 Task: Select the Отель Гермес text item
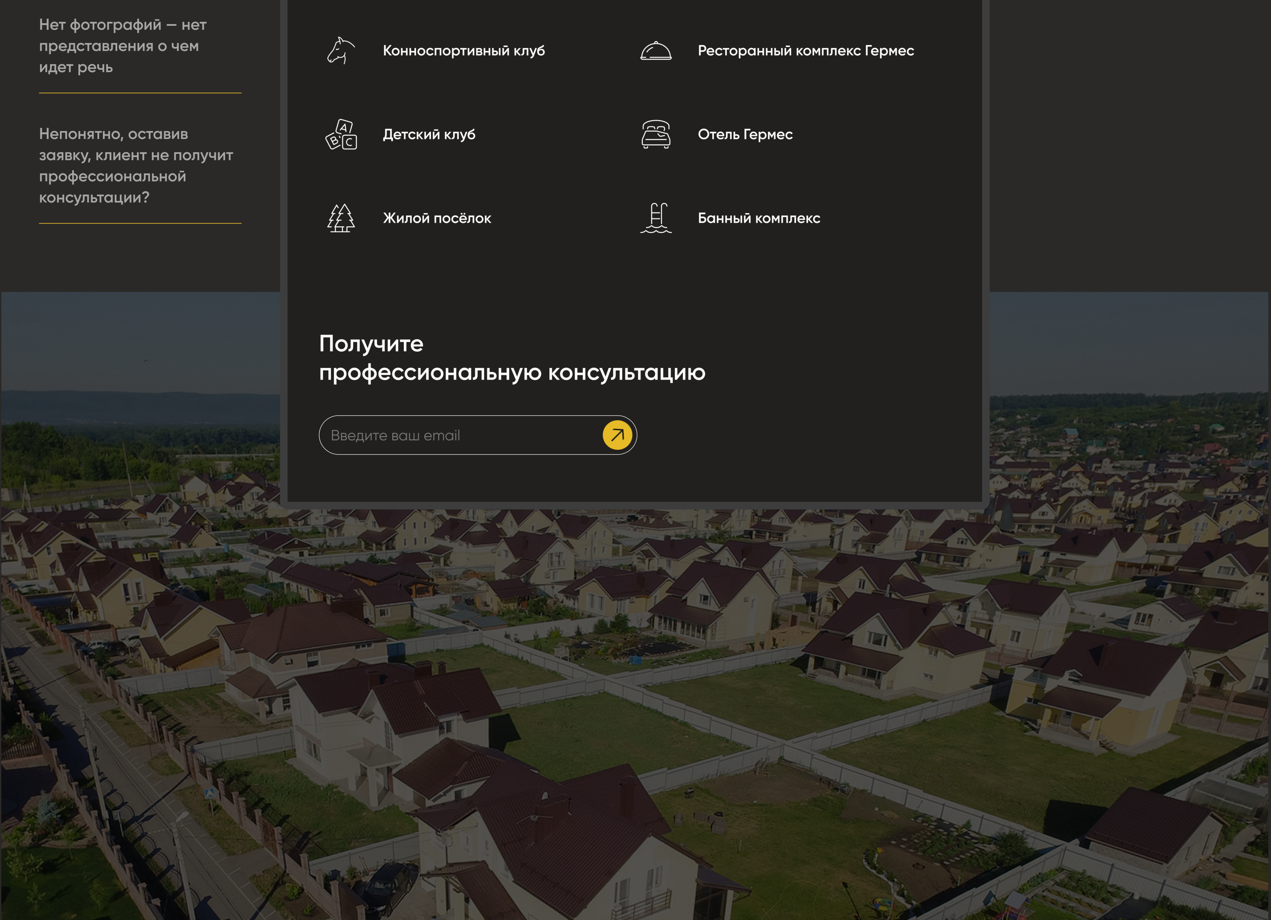point(745,135)
